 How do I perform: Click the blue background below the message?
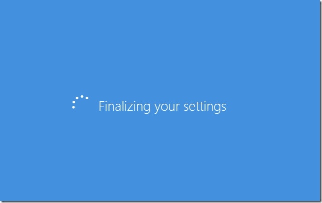pyautogui.click(x=161, y=156)
